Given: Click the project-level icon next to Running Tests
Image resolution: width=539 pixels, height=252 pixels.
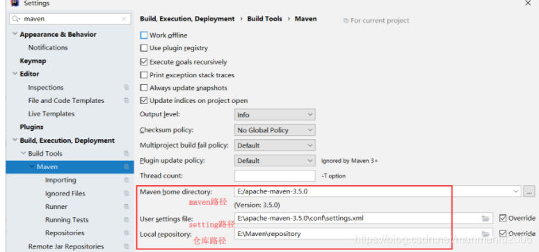Looking at the screenshot, I should click(x=127, y=220).
